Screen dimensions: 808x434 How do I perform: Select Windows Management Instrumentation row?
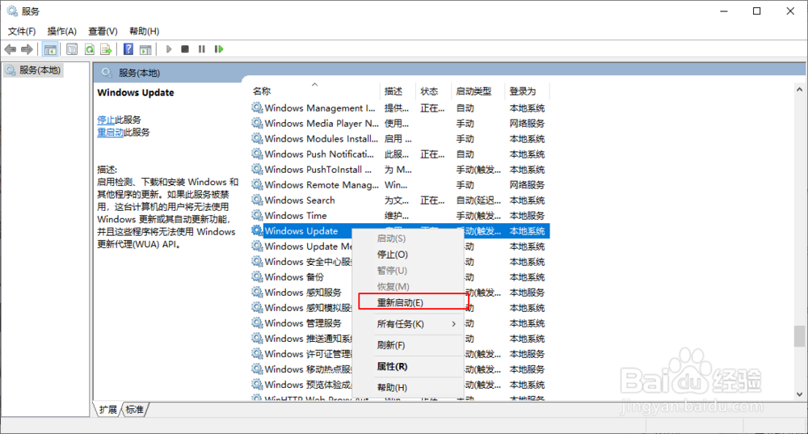point(401,107)
